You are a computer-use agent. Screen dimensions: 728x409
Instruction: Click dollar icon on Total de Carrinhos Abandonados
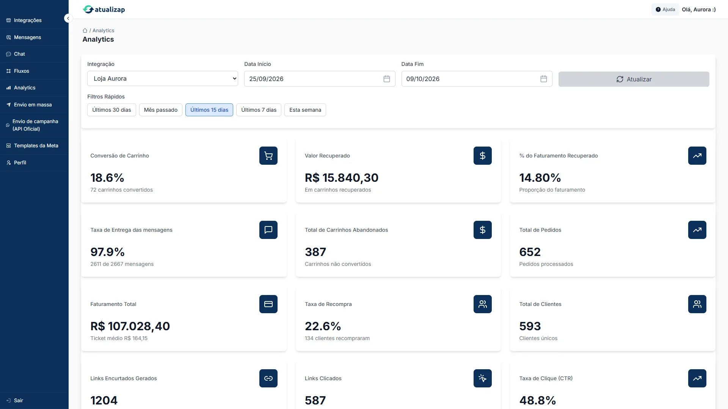coord(483,230)
